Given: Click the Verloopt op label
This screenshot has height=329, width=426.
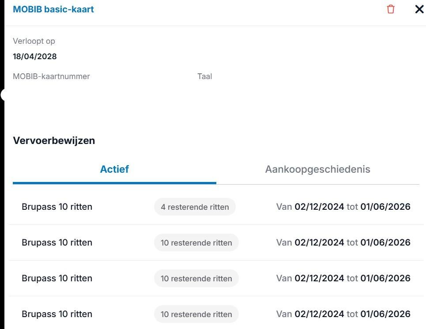Looking at the screenshot, I should (34, 41).
